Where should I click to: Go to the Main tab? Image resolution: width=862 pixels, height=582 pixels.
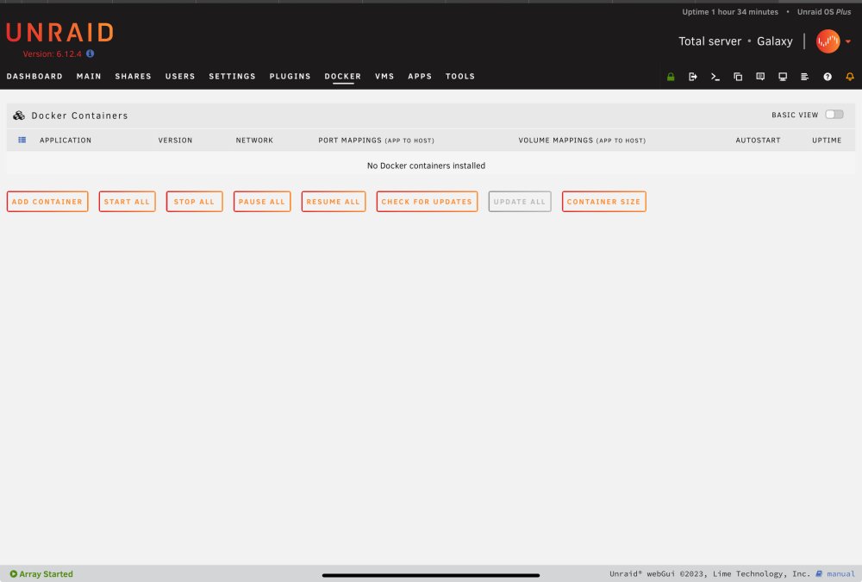[x=89, y=77]
